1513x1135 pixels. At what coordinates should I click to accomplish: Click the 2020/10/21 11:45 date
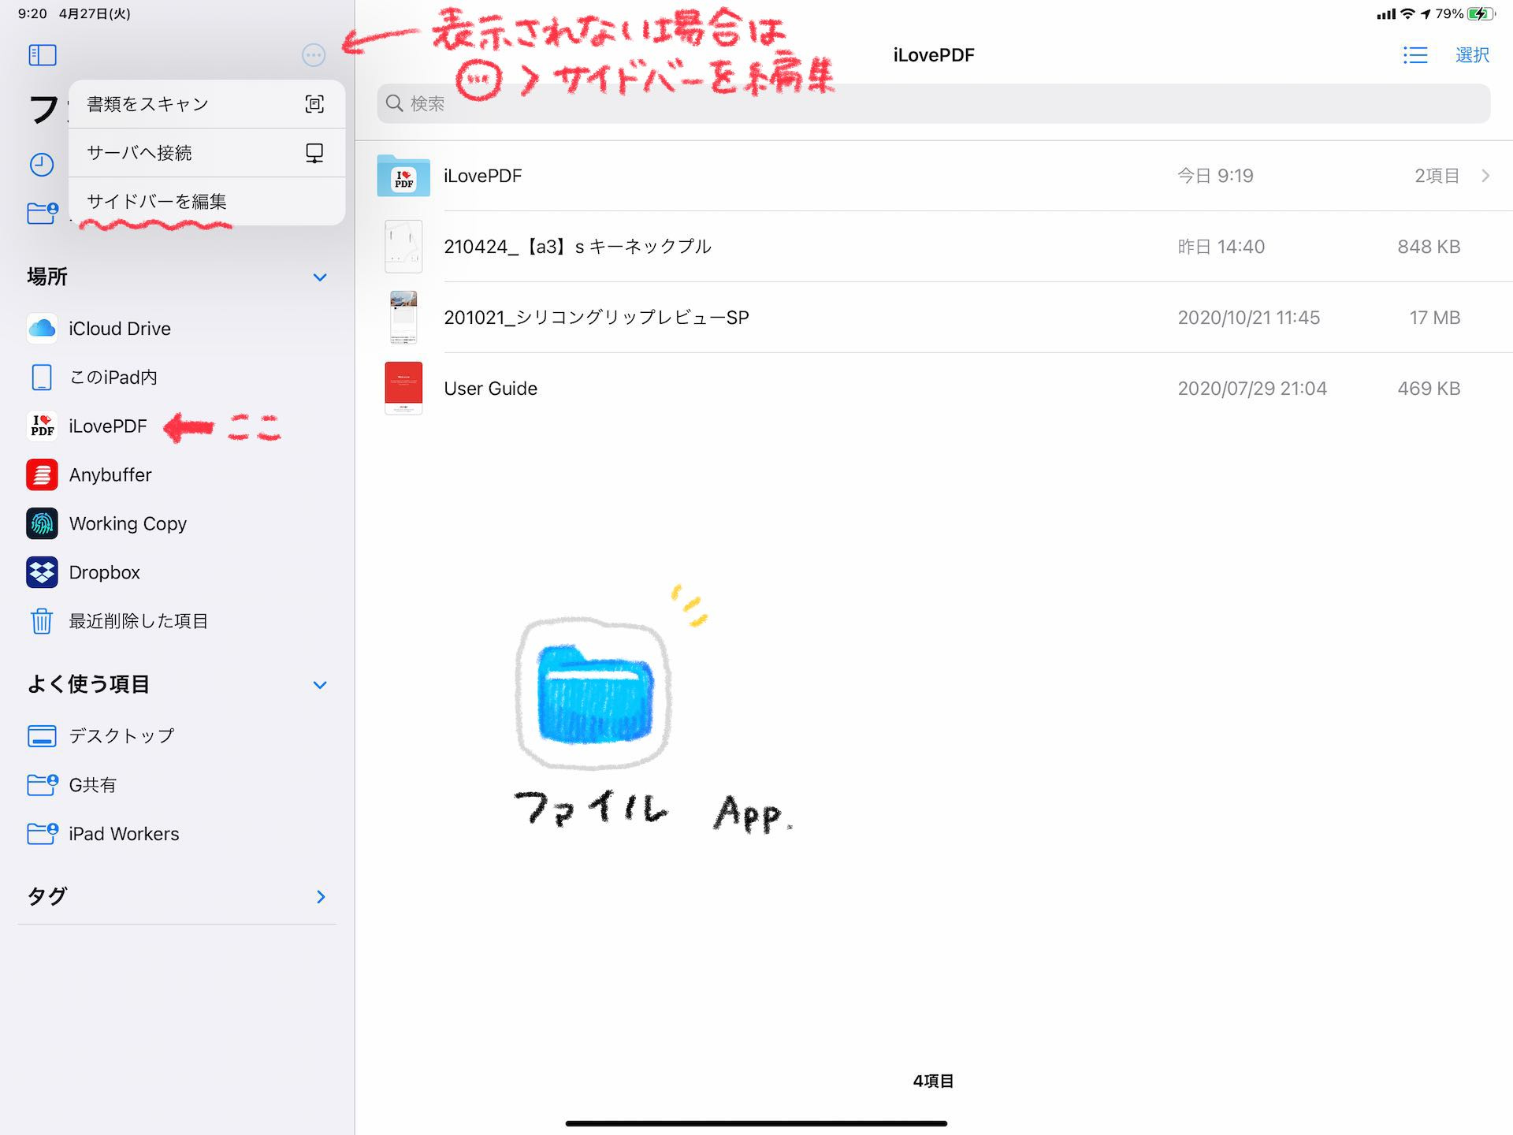[x=1249, y=318]
